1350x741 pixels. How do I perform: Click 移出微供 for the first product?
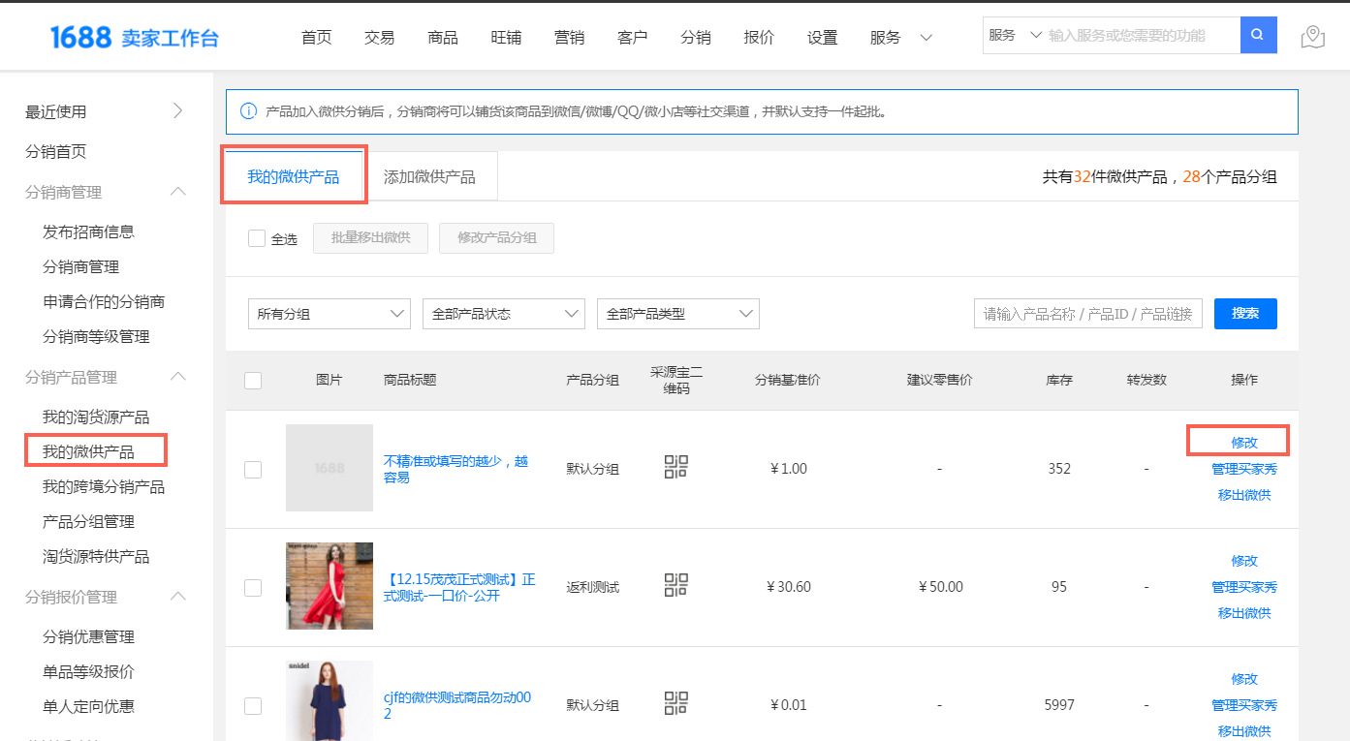[1243, 495]
